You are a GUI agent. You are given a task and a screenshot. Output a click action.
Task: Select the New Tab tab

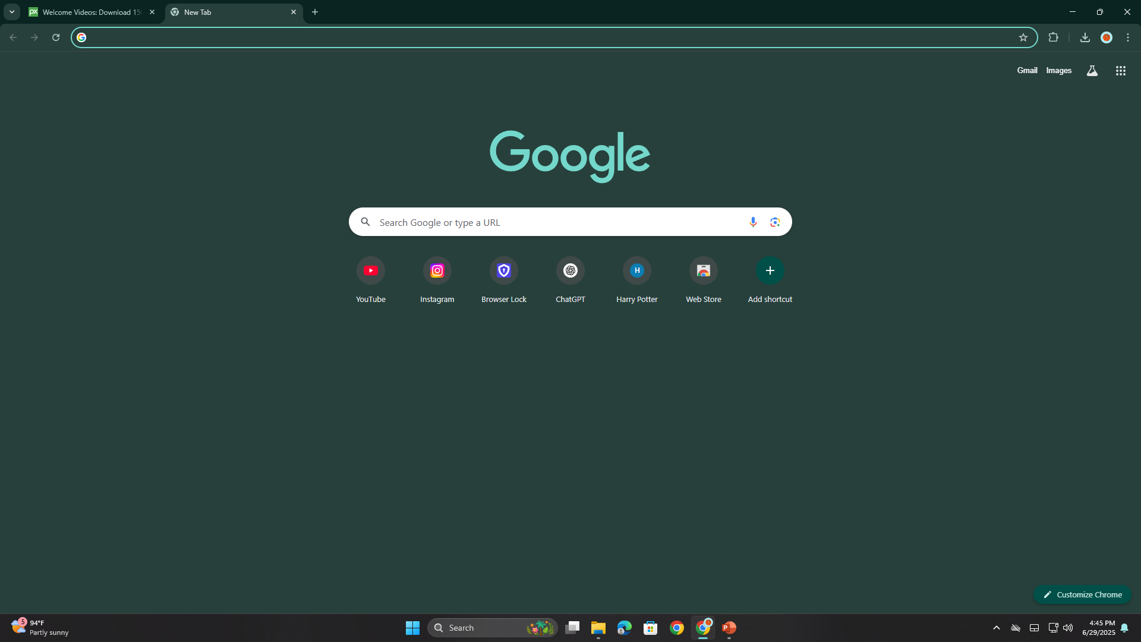[x=234, y=12]
